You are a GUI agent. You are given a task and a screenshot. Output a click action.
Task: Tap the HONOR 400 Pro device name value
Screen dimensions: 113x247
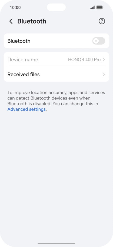click(x=84, y=59)
